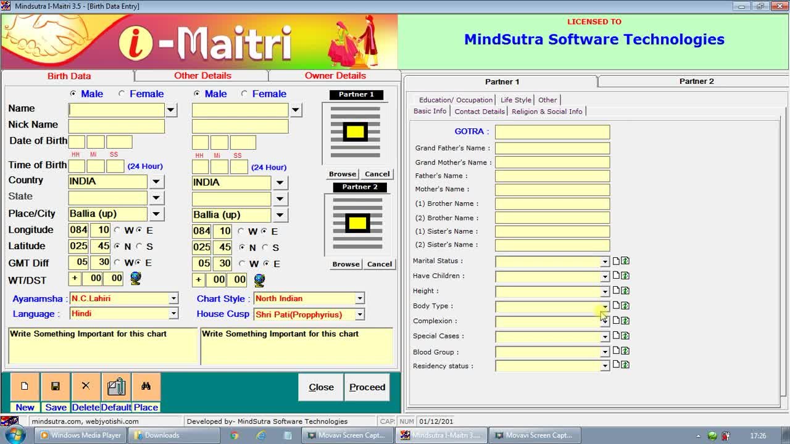Image resolution: width=790 pixels, height=444 pixels.
Task: Click the Save floppy disk icon
Action: coord(56,387)
